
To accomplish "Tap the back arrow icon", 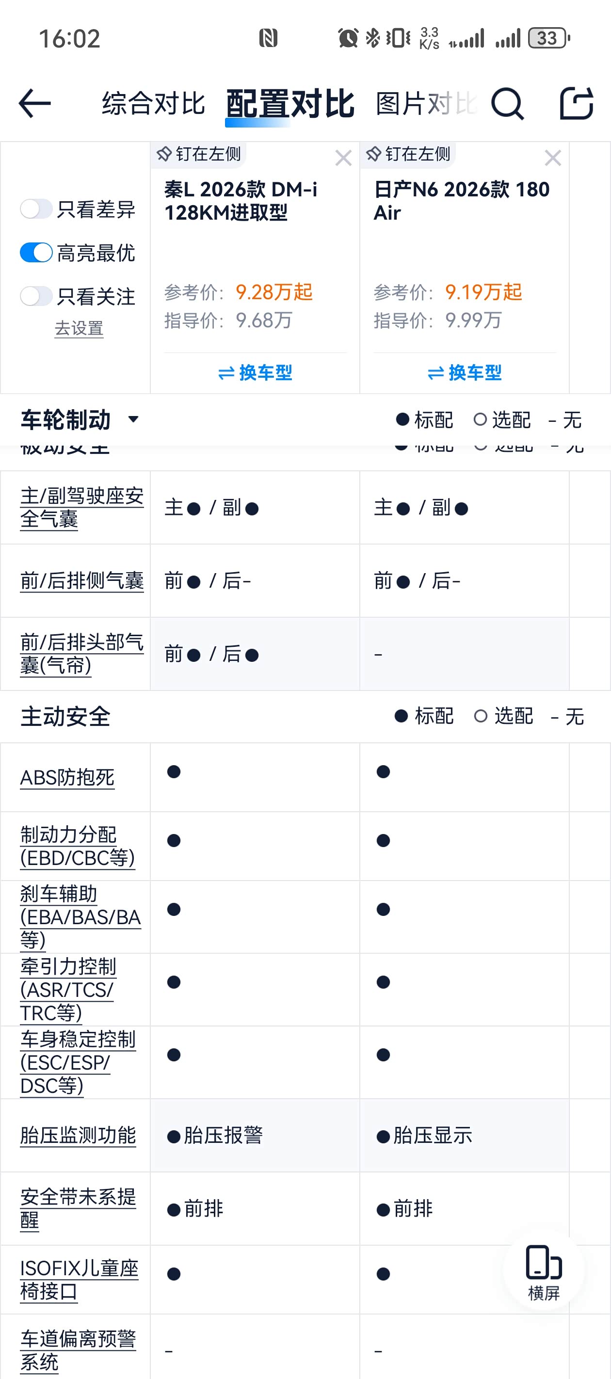I will pyautogui.click(x=35, y=103).
